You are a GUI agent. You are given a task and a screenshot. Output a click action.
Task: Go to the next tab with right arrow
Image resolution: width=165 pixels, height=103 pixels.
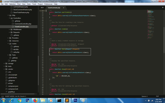[43, 7]
